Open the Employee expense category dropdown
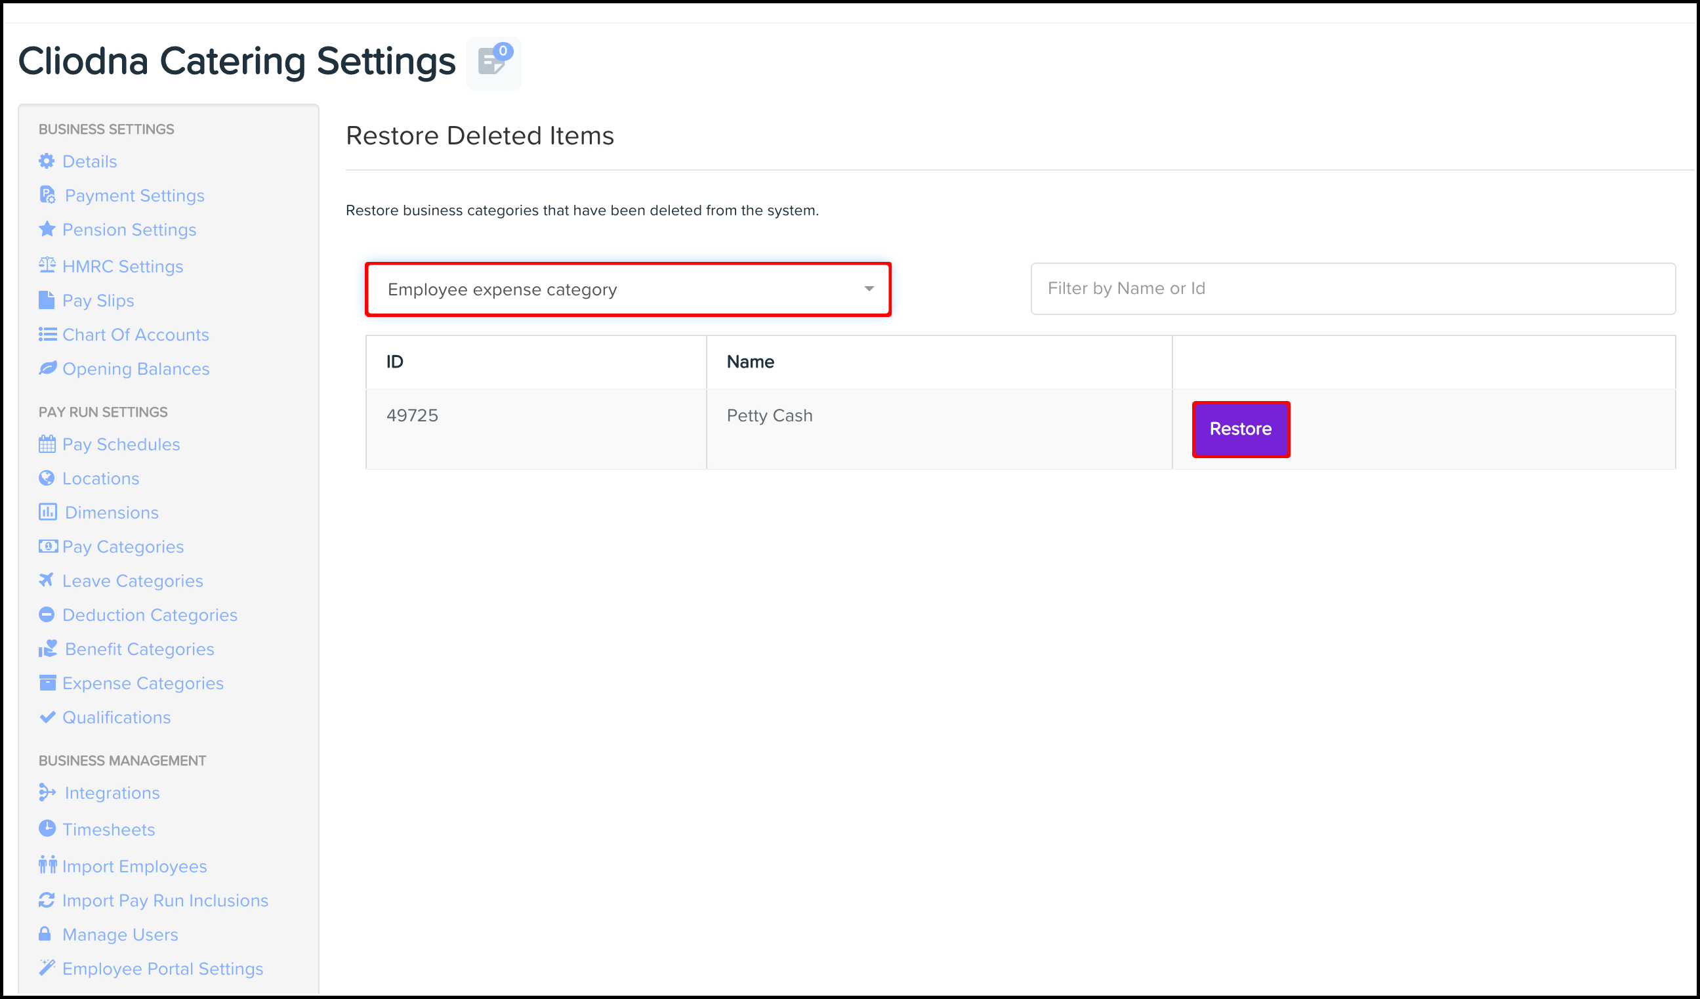 coord(627,289)
